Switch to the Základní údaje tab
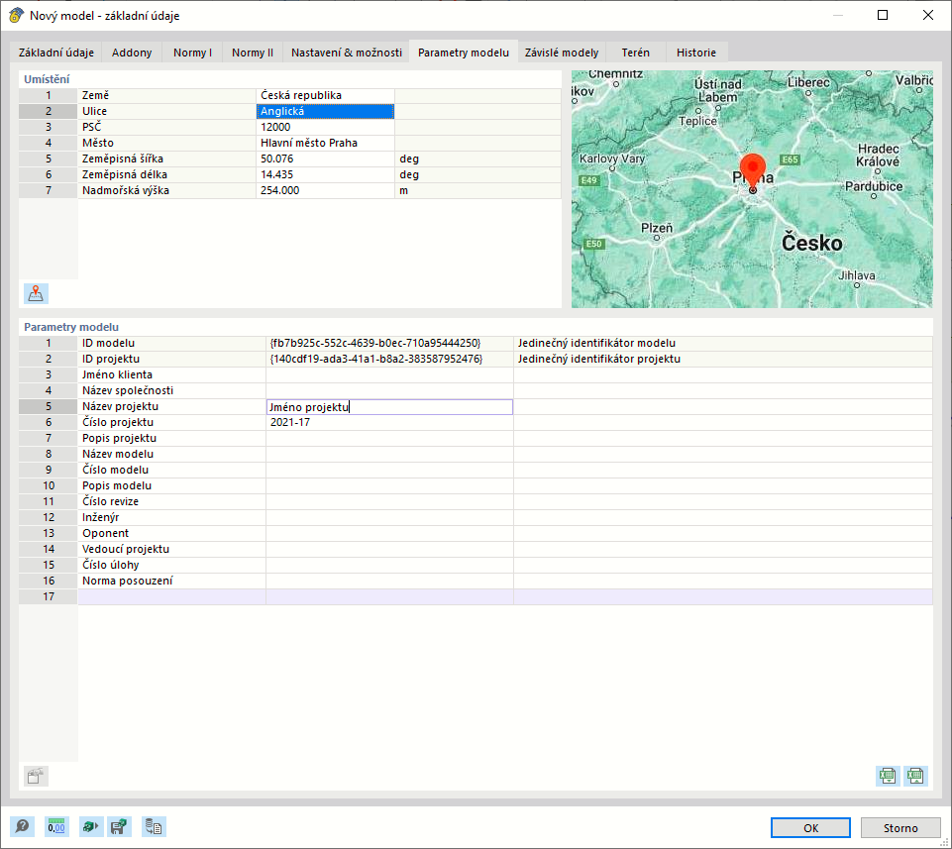Image resolution: width=952 pixels, height=849 pixels. coord(56,53)
